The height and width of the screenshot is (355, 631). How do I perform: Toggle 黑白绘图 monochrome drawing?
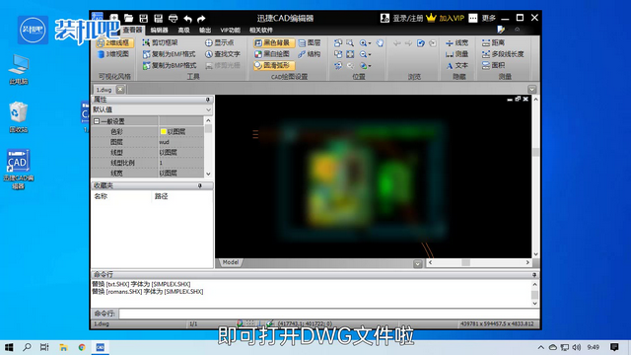pos(272,54)
